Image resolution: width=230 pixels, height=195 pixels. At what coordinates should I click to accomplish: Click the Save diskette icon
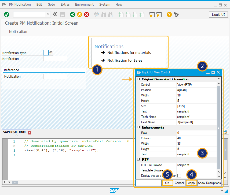tap(62, 15)
